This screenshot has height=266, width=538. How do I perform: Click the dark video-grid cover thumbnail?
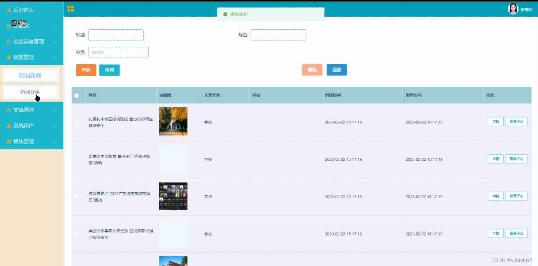(x=173, y=196)
